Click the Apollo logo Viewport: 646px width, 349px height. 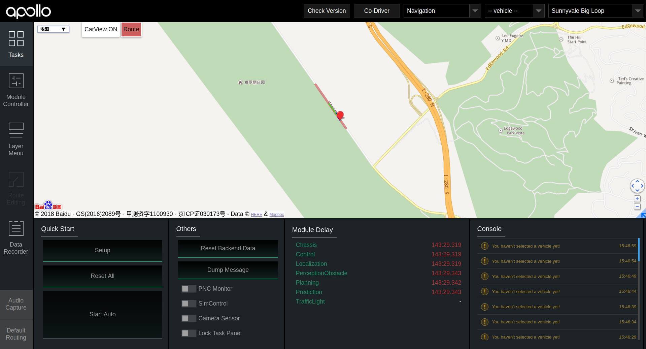click(x=29, y=11)
